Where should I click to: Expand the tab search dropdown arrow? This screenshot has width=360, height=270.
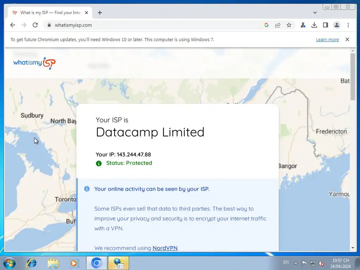click(315, 13)
